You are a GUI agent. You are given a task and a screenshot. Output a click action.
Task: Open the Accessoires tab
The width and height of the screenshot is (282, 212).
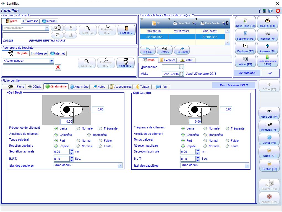[x=121, y=87]
